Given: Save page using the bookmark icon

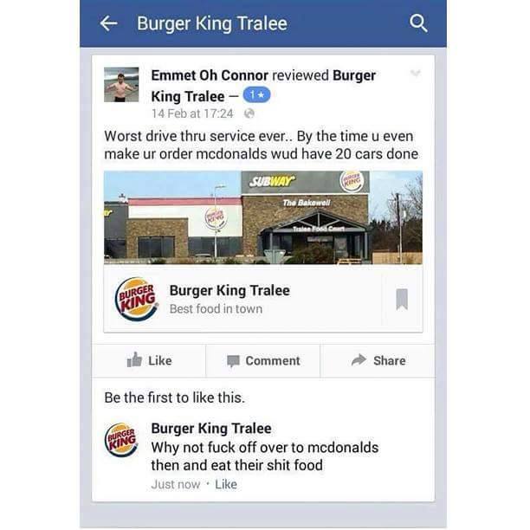Looking at the screenshot, I should pyautogui.click(x=402, y=299).
